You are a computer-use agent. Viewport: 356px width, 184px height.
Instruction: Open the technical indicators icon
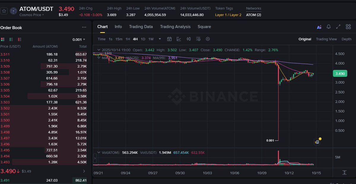179,39
